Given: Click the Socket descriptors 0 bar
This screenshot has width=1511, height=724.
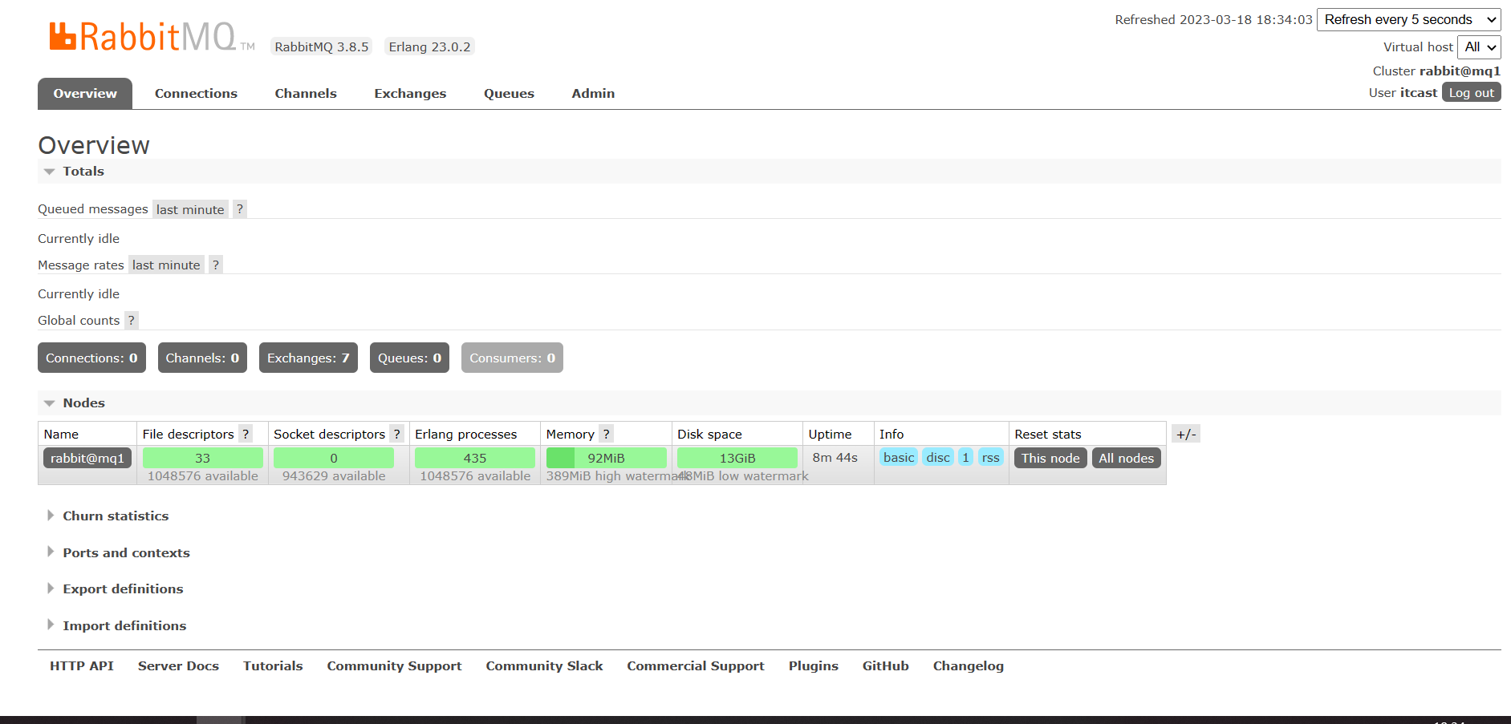Looking at the screenshot, I should point(334,458).
